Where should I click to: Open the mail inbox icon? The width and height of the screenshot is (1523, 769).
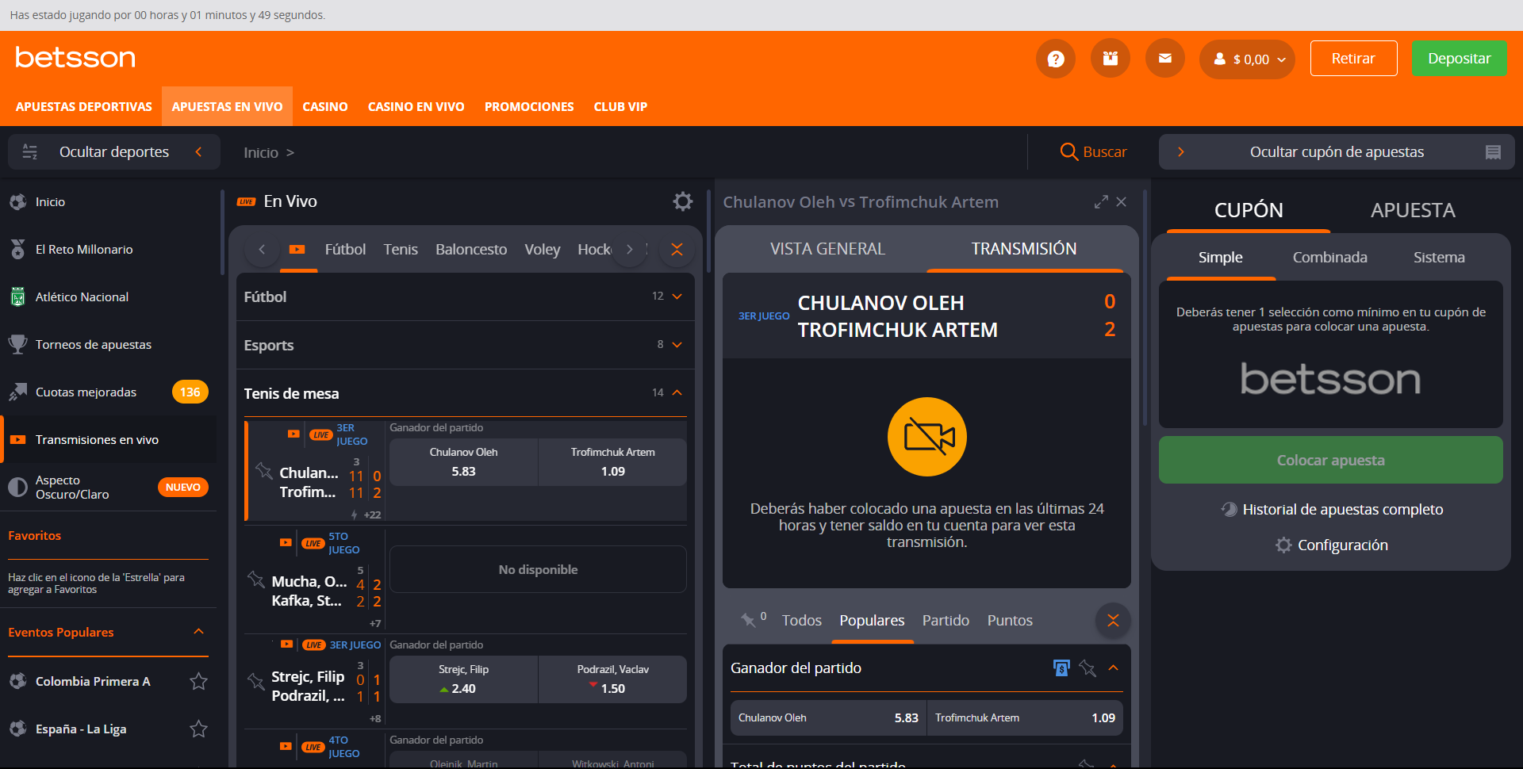pyautogui.click(x=1165, y=59)
